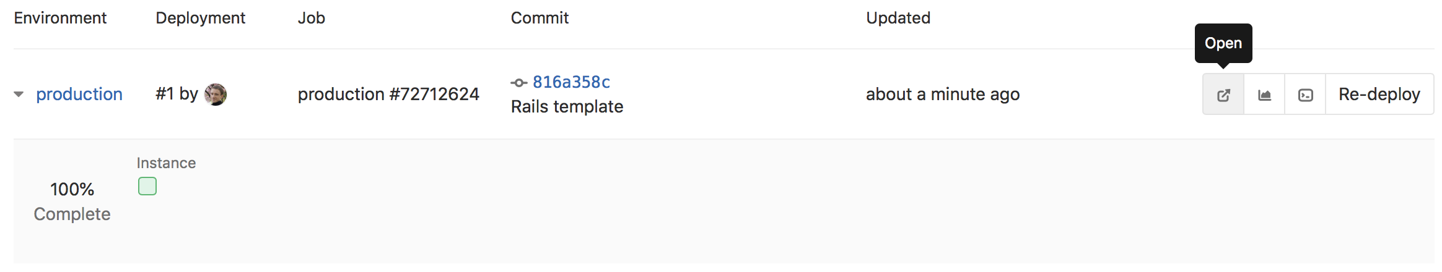The width and height of the screenshot is (1442, 272).
Task: Click the commit icon beside 816a358c
Action: (518, 82)
